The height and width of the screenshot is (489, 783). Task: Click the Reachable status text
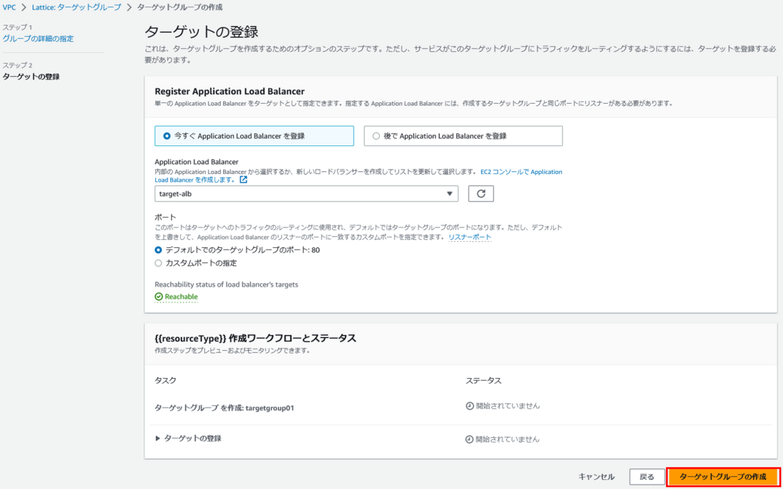click(181, 297)
